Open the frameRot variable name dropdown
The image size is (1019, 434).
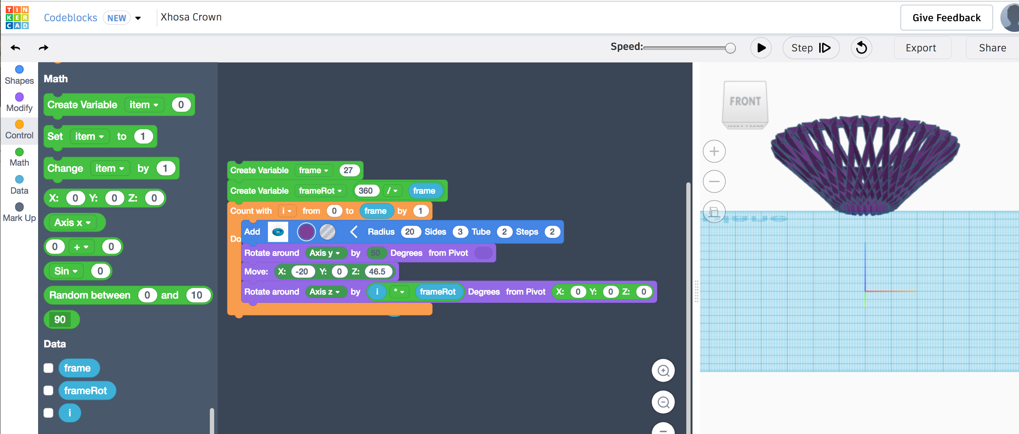tap(321, 191)
